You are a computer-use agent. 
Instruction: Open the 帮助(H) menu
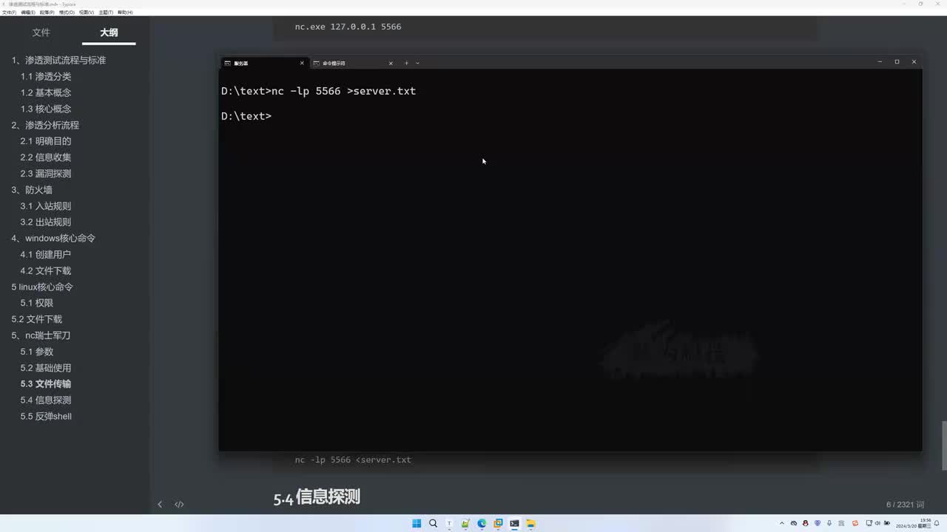125,13
